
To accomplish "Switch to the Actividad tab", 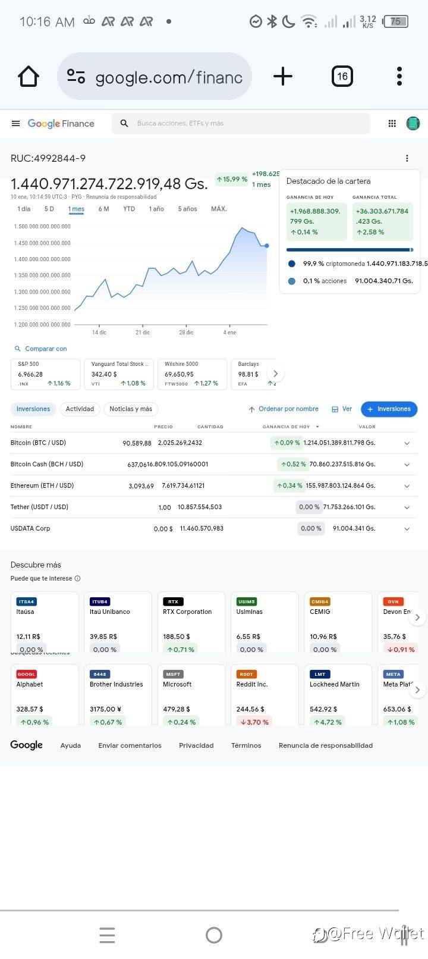I will pos(80,409).
